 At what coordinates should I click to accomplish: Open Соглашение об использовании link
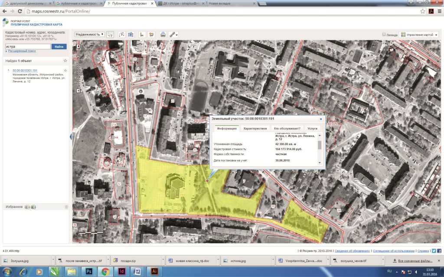tap(394, 251)
